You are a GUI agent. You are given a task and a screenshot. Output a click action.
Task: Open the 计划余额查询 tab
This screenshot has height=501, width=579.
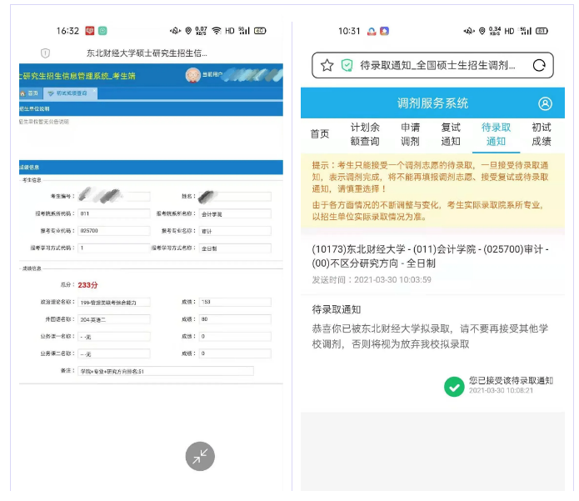point(365,134)
